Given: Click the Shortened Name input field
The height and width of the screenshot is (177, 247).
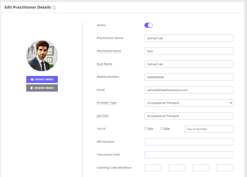Looking at the screenshot, I should point(189,51).
